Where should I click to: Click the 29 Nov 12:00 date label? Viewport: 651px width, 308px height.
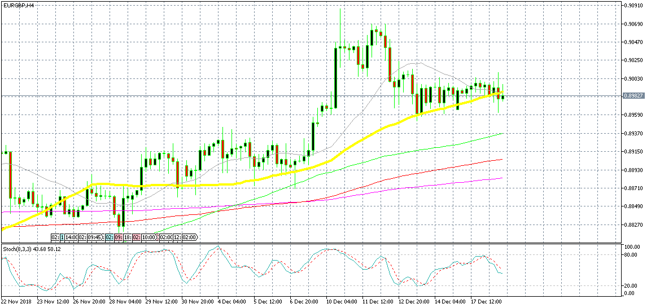coord(160,302)
